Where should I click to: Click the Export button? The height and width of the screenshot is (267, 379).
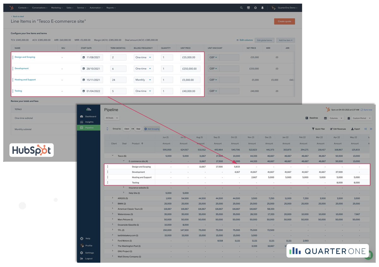click(355, 129)
